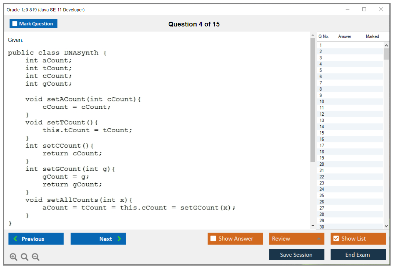The width and height of the screenshot is (395, 270).
Task: Select question 4 in the list
Action: [x=321, y=64]
